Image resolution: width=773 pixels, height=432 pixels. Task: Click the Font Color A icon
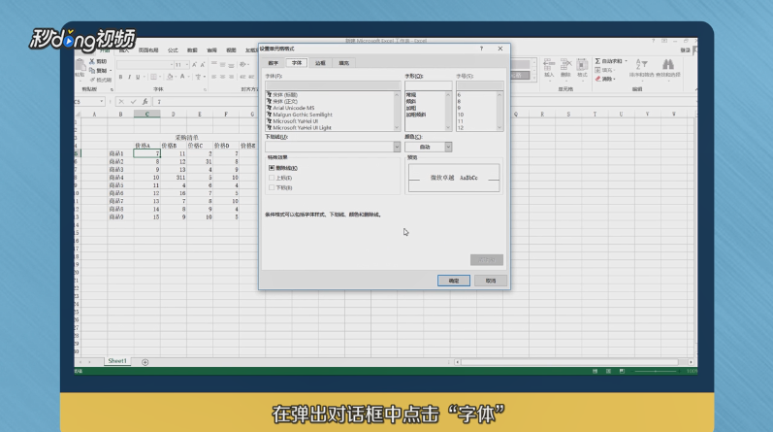point(182,77)
